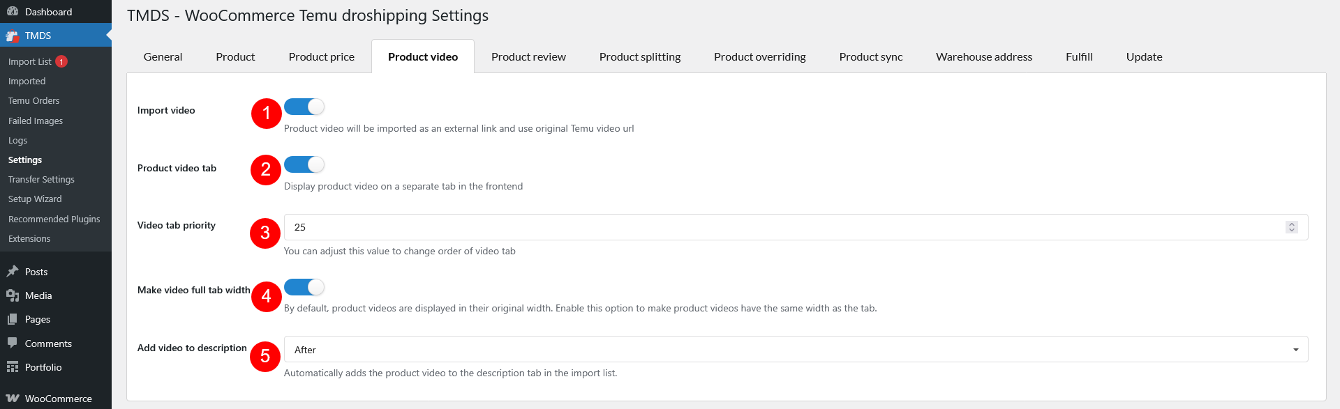The image size is (1340, 409).
Task: Click the TMDS plugin icon in sidebar
Action: (13, 36)
